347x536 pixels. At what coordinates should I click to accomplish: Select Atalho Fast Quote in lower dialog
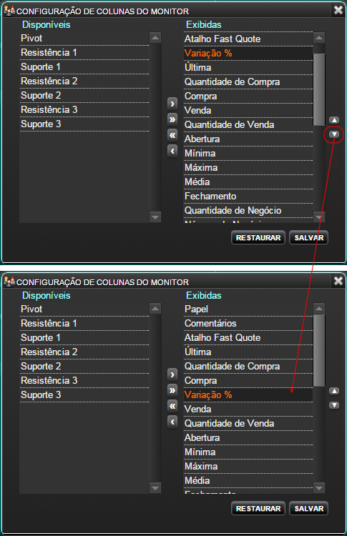(248, 338)
